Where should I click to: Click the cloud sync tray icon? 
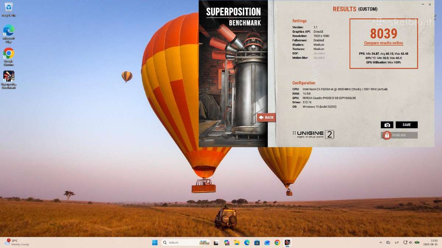(x=388, y=242)
